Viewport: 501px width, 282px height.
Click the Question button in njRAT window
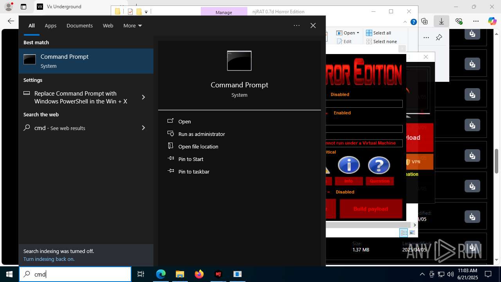click(x=380, y=181)
